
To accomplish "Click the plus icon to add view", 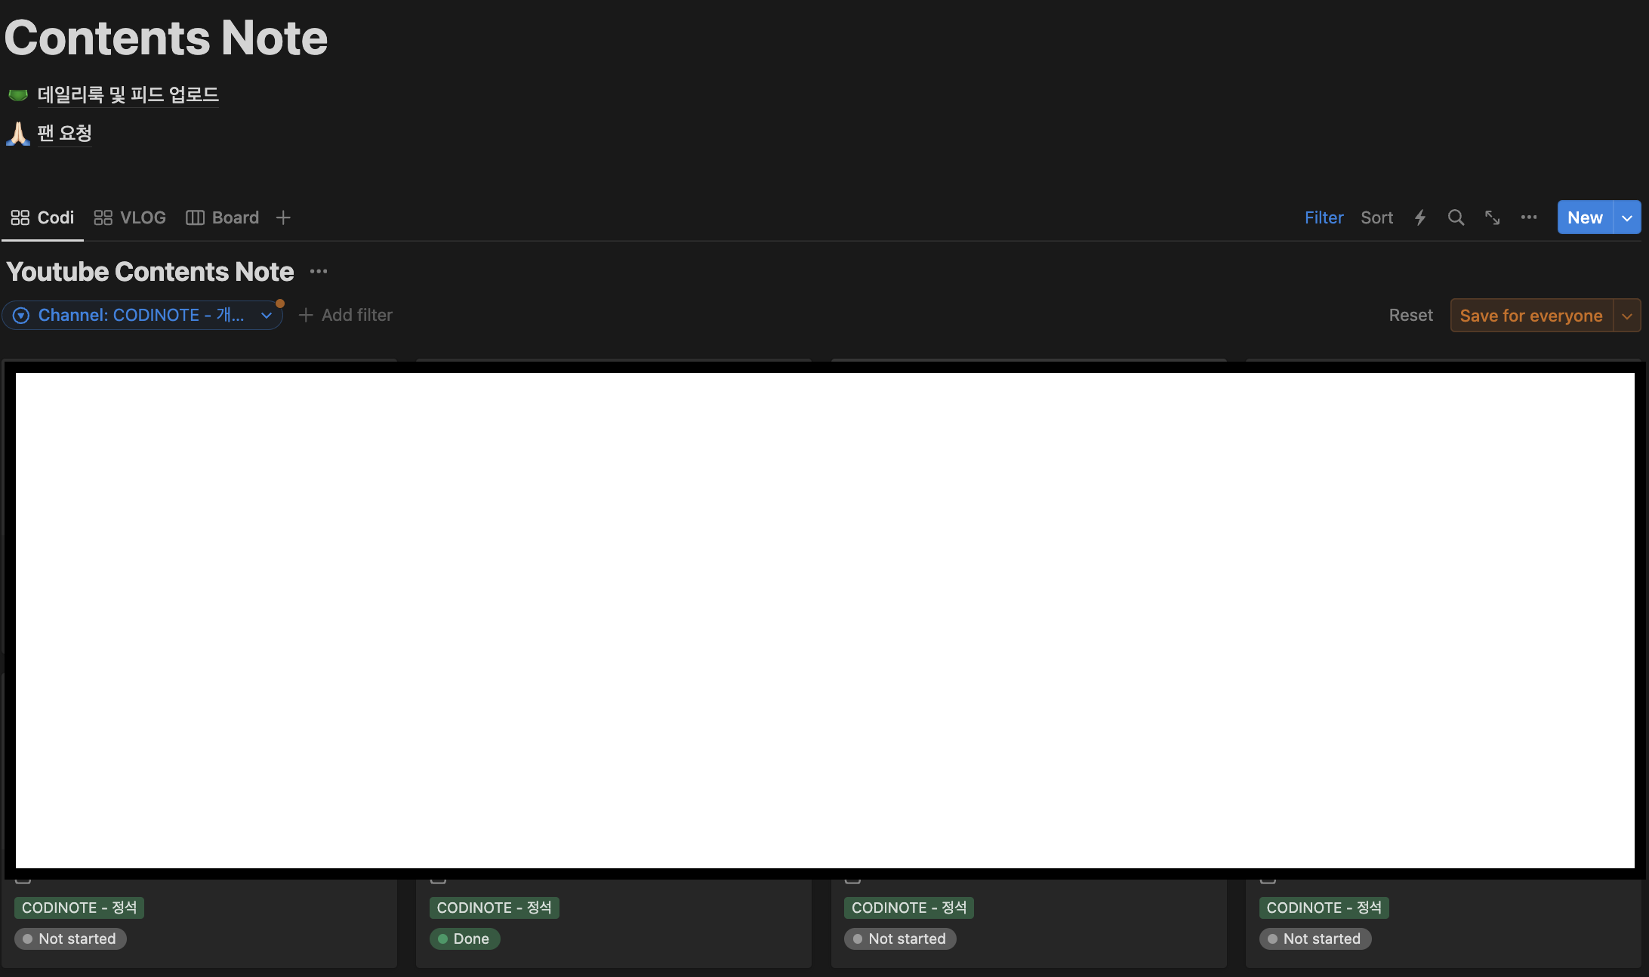I will click(x=283, y=217).
